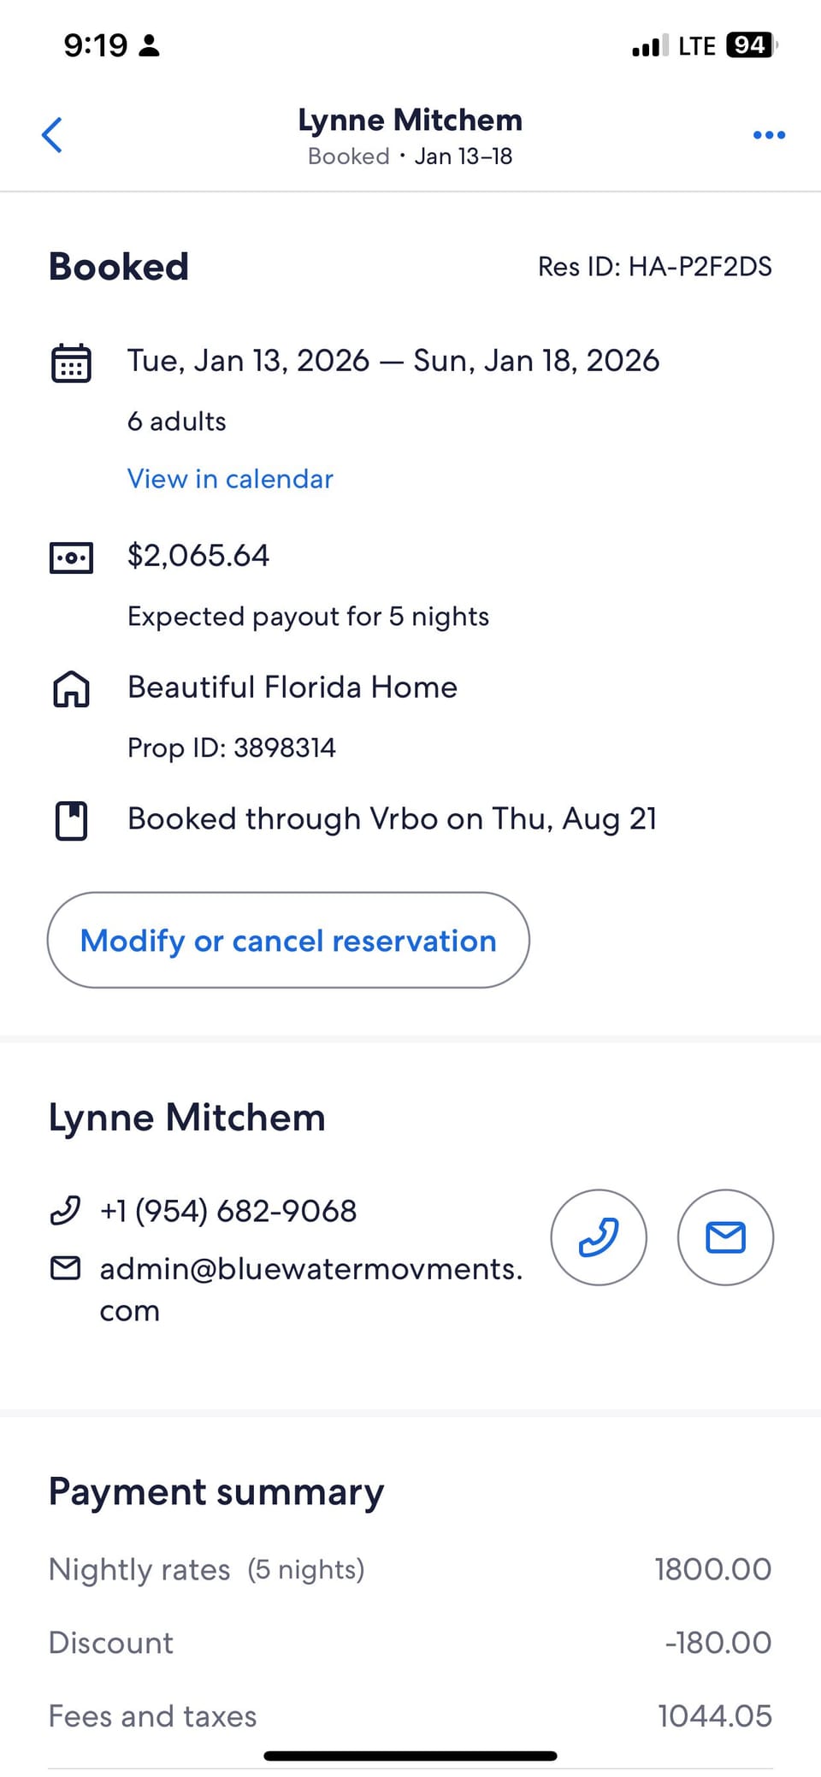Tap the LTE battery status indicator
Viewport: 821px width, 1777px height.
pyautogui.click(x=749, y=45)
